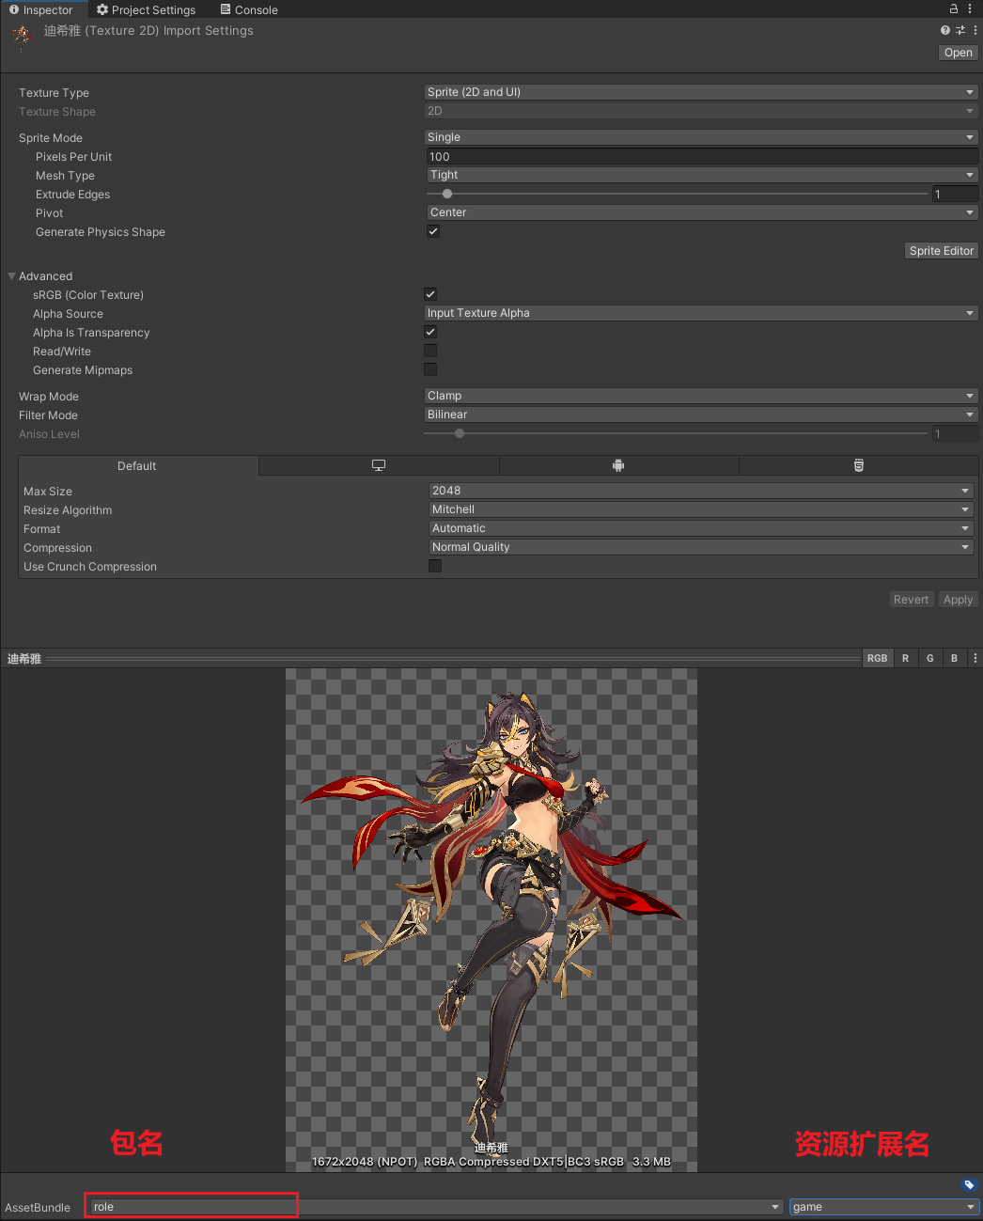This screenshot has width=983, height=1221.
Task: Select the Android platform tab
Action: (618, 465)
